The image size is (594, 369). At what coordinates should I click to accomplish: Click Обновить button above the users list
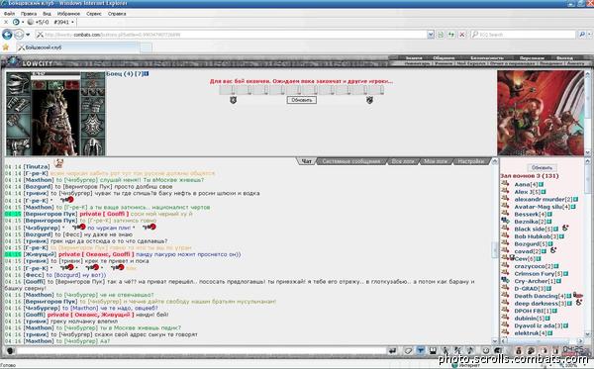pyautogui.click(x=542, y=167)
